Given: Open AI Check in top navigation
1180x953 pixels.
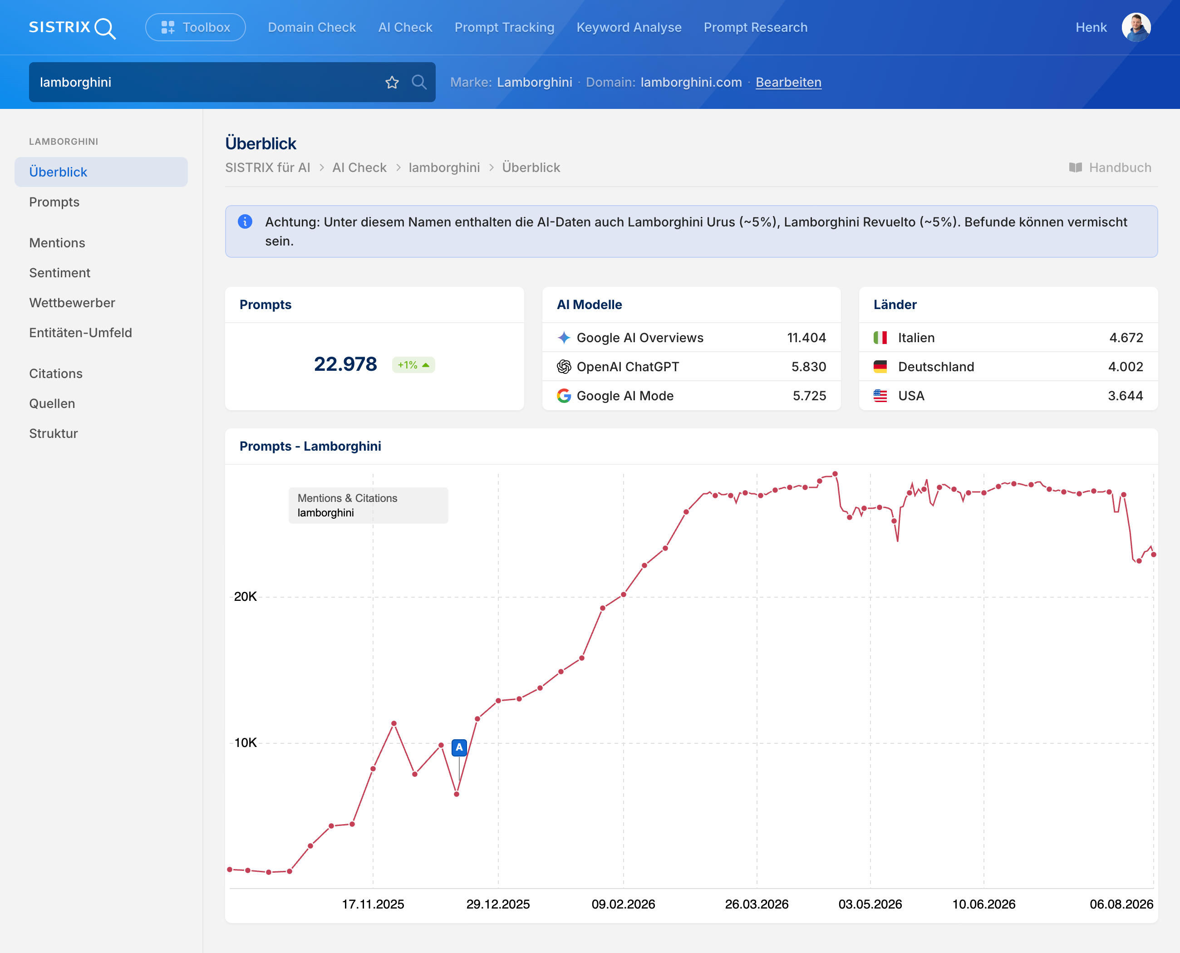Looking at the screenshot, I should click(405, 27).
